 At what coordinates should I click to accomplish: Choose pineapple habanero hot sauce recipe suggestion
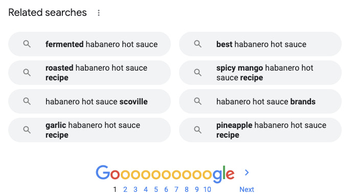260,130
